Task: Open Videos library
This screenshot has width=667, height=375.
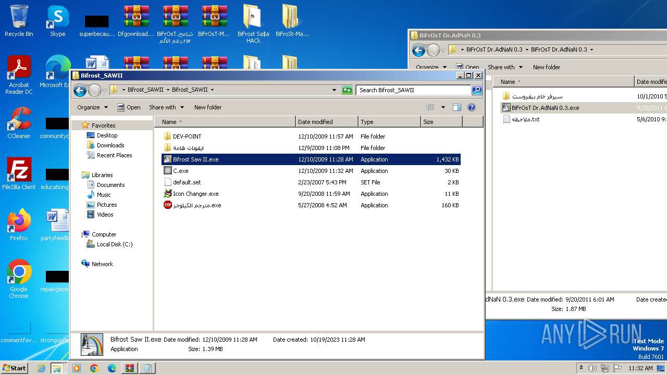Action: click(105, 215)
